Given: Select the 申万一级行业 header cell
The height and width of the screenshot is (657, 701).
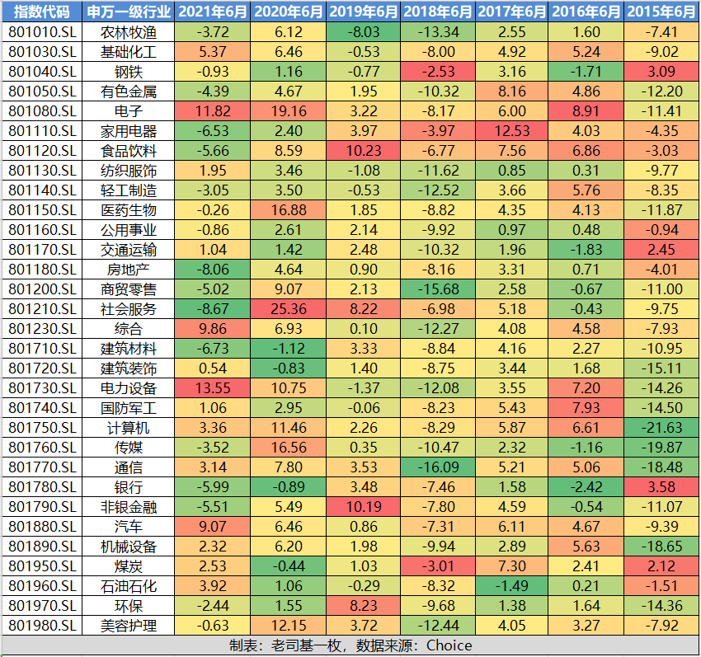Looking at the screenshot, I should (129, 12).
